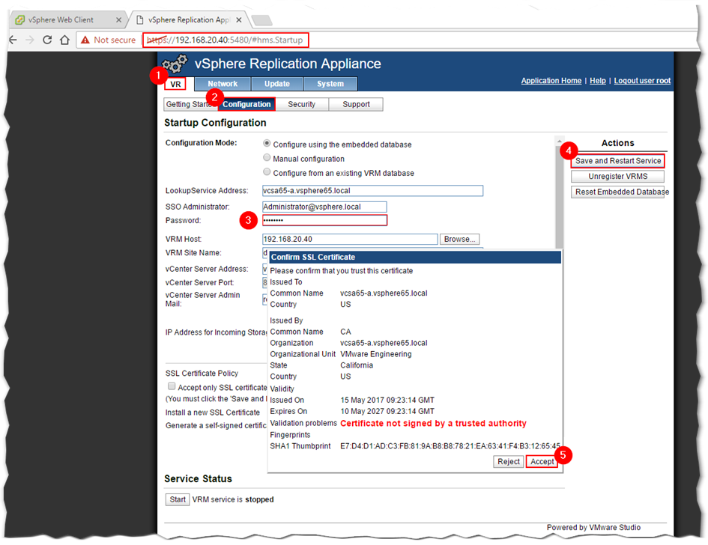The height and width of the screenshot is (545, 708).
Task: Start the VRM service
Action: 178,499
